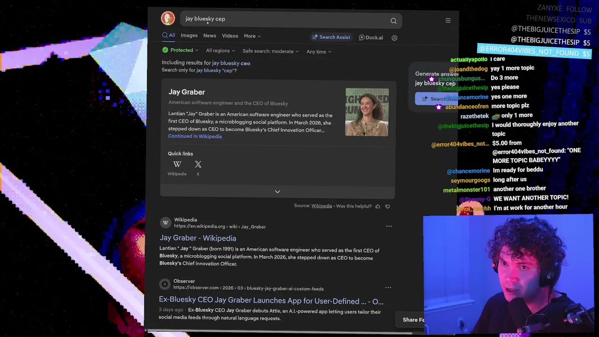This screenshot has height=337, width=599.
Task: Follow the 'jay bluesky ceo' corrected link
Action: point(231,63)
